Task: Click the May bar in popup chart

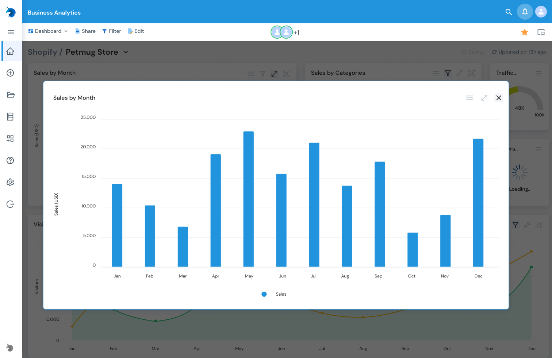Action: coord(249,199)
